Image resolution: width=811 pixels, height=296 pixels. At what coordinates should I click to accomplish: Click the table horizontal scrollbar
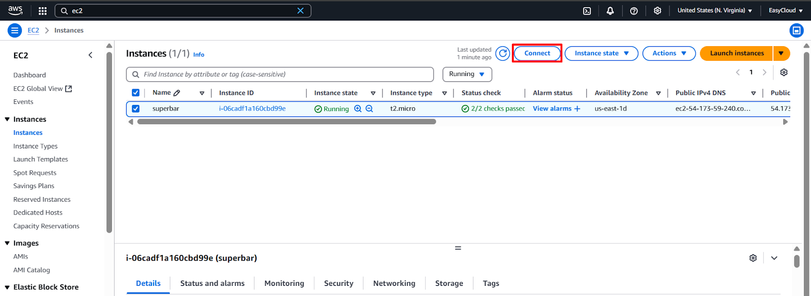[x=287, y=122]
